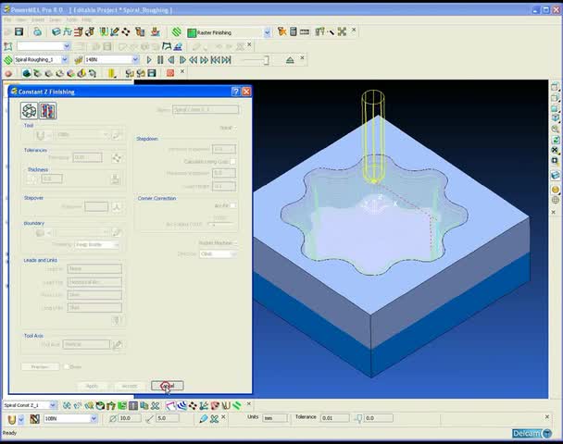The width and height of the screenshot is (563, 444).
Task: Open the green Toolpath Strategies icon
Action: tap(176, 32)
